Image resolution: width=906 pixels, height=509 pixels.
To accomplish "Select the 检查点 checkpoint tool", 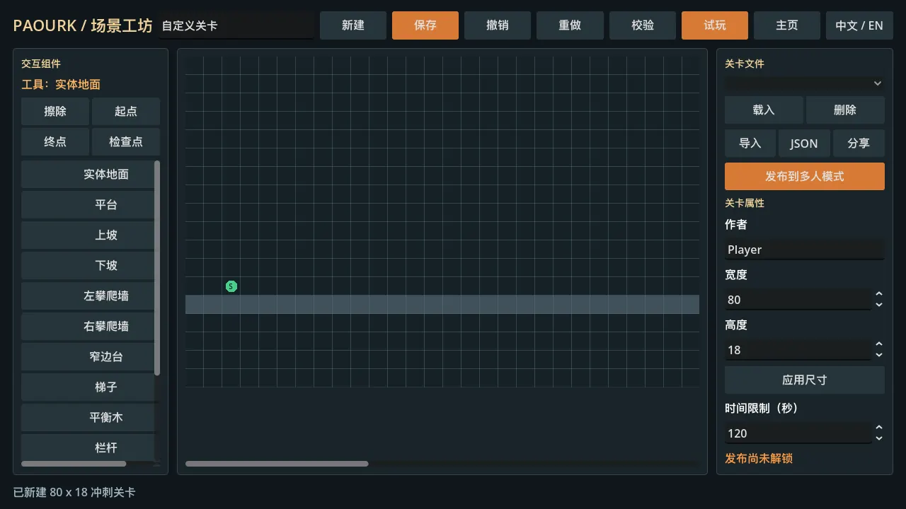I will 126,141.
